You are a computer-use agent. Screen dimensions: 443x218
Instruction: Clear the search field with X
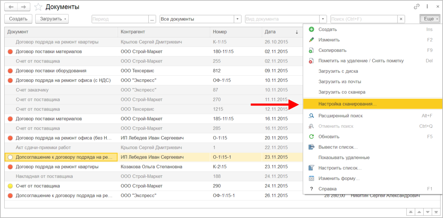click(x=401, y=19)
